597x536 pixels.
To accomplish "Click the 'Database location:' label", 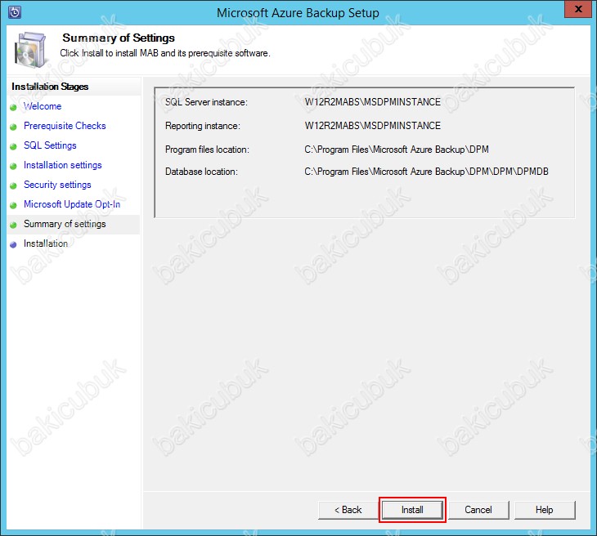I will 201,172.
